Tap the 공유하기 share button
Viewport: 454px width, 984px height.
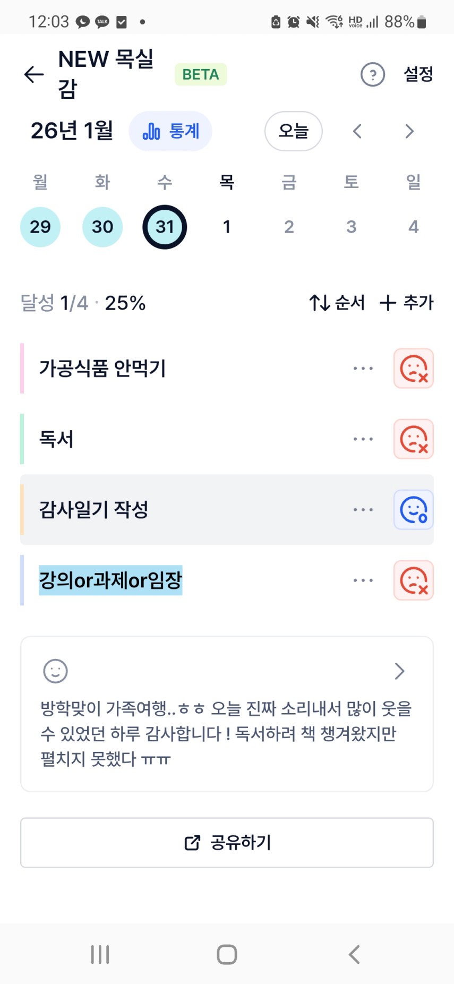(227, 843)
